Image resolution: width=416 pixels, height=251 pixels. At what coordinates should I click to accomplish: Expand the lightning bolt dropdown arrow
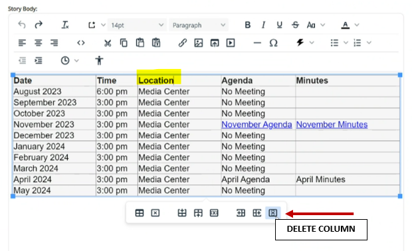tap(312, 42)
